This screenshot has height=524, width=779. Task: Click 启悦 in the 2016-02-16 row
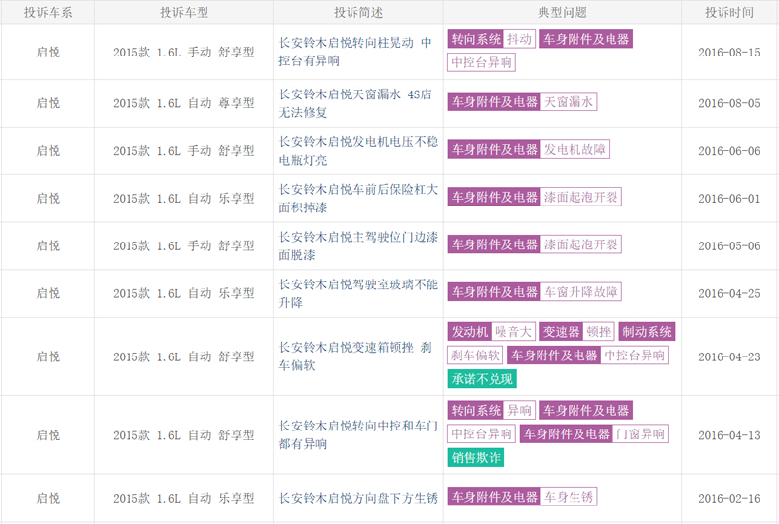point(48,498)
